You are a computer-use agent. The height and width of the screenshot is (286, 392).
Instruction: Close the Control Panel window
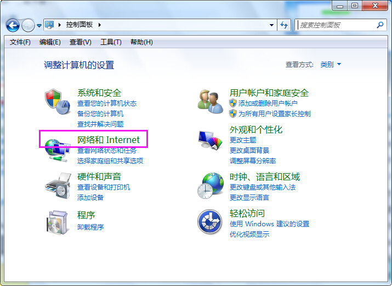click(375, 5)
